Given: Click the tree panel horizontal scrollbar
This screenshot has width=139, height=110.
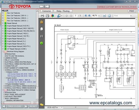Looking at the screenshot, I should [17, 103].
